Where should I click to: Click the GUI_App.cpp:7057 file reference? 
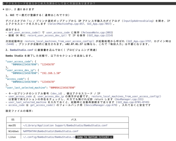99,24
